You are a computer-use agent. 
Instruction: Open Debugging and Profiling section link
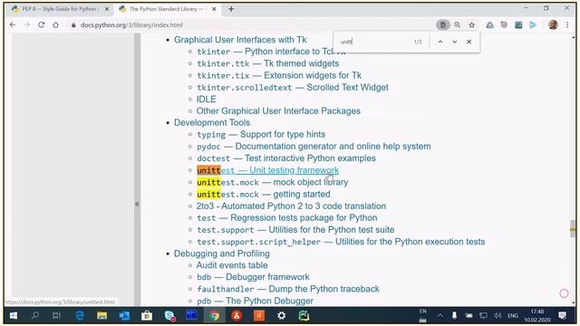[x=221, y=254]
